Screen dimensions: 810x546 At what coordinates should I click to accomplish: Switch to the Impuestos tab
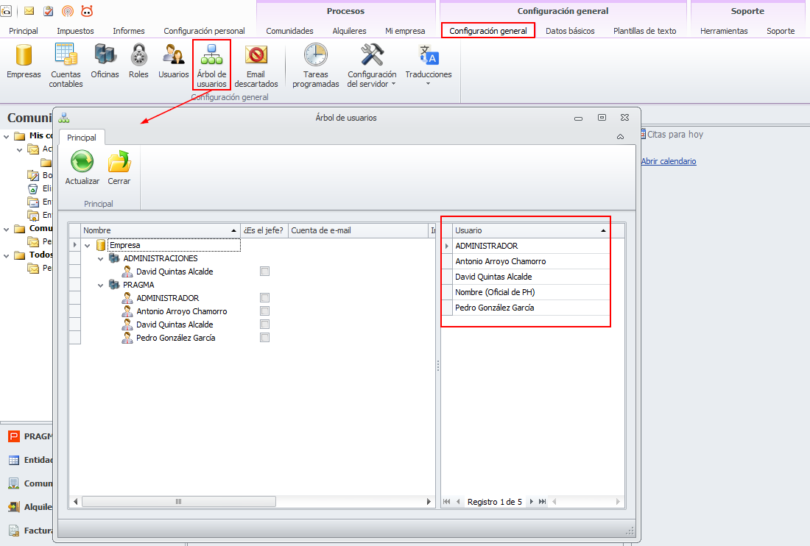point(75,31)
